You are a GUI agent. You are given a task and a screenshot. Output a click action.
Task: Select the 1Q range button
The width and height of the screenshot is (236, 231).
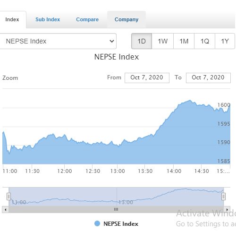205,41
